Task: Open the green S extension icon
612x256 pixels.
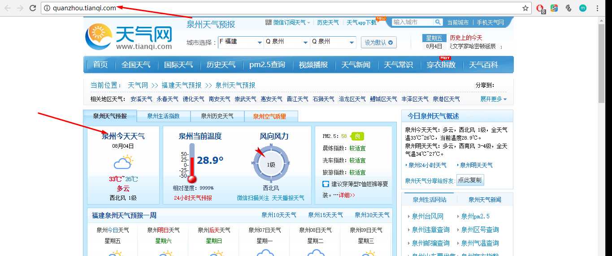Action: click(x=554, y=8)
